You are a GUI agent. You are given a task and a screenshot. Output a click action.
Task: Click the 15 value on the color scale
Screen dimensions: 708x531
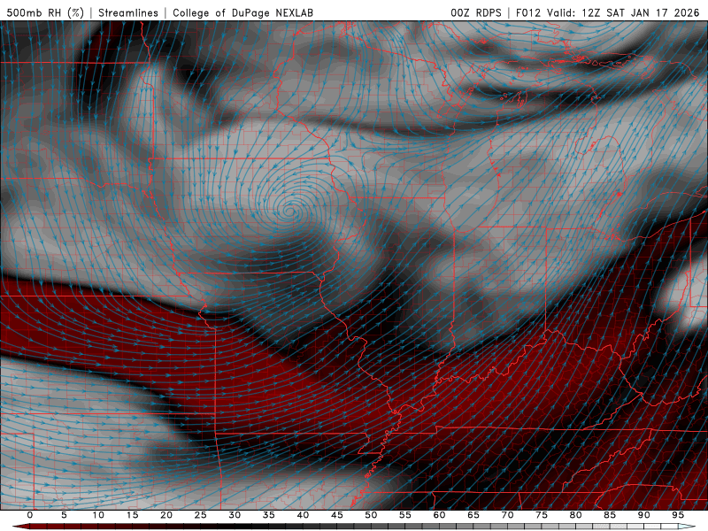click(132, 515)
